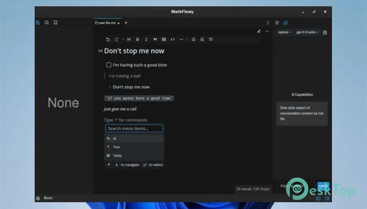
Task: Apply heading format from the toolbar
Action: pyautogui.click(x=129, y=39)
